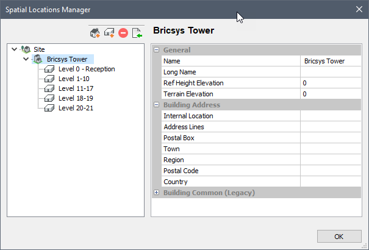Click the Town value field
Viewport: 369px width, 250px height.
click(331, 149)
